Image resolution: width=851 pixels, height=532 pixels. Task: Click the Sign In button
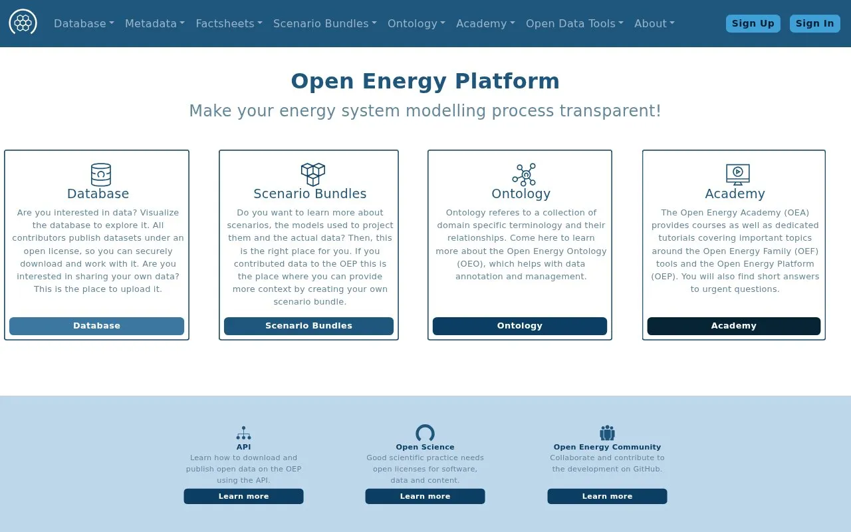point(815,23)
